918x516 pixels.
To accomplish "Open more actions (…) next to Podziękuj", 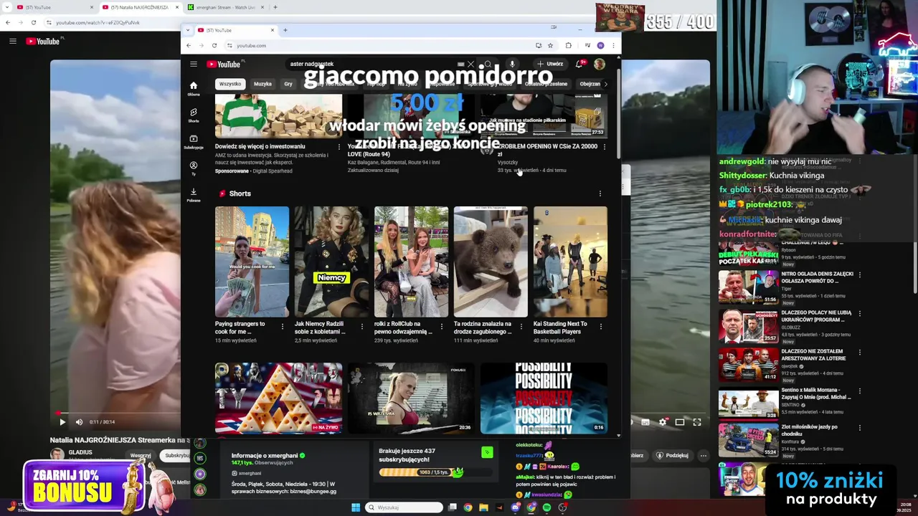I will point(704,455).
